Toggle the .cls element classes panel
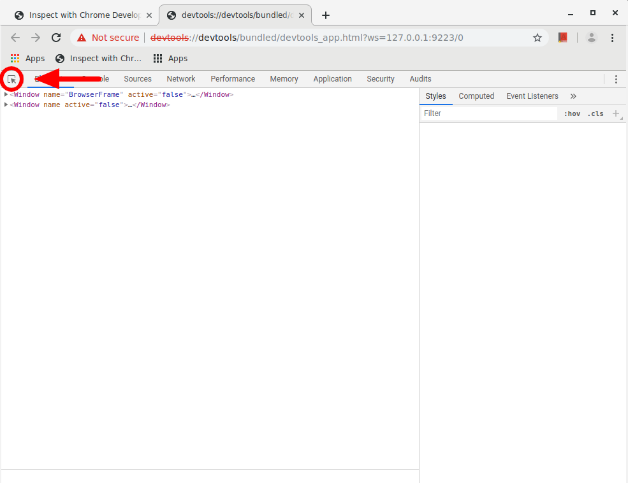 (595, 113)
